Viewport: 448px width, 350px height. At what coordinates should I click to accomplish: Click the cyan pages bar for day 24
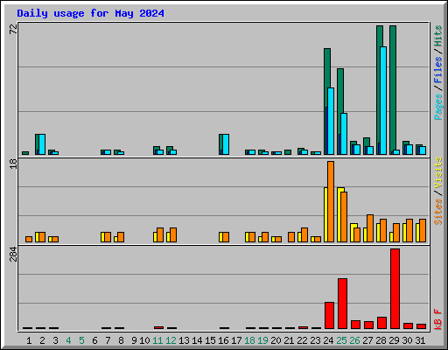coord(331,121)
